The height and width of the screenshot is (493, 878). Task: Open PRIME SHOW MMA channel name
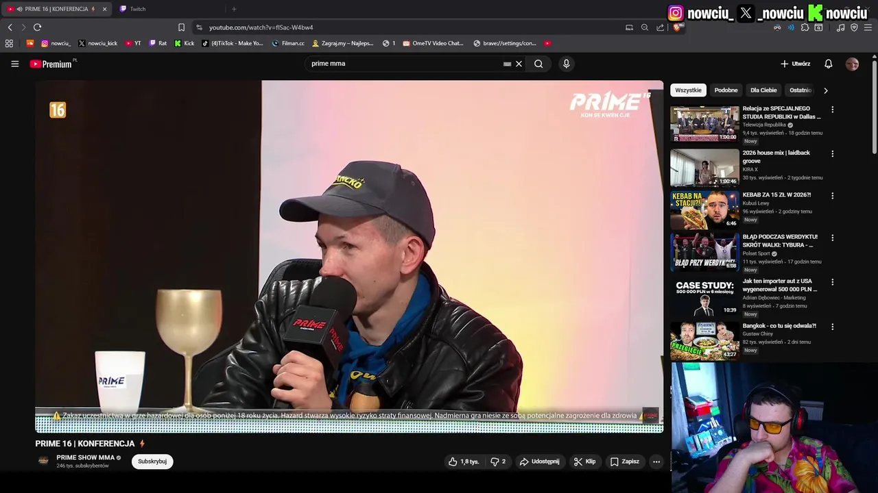[x=86, y=457]
